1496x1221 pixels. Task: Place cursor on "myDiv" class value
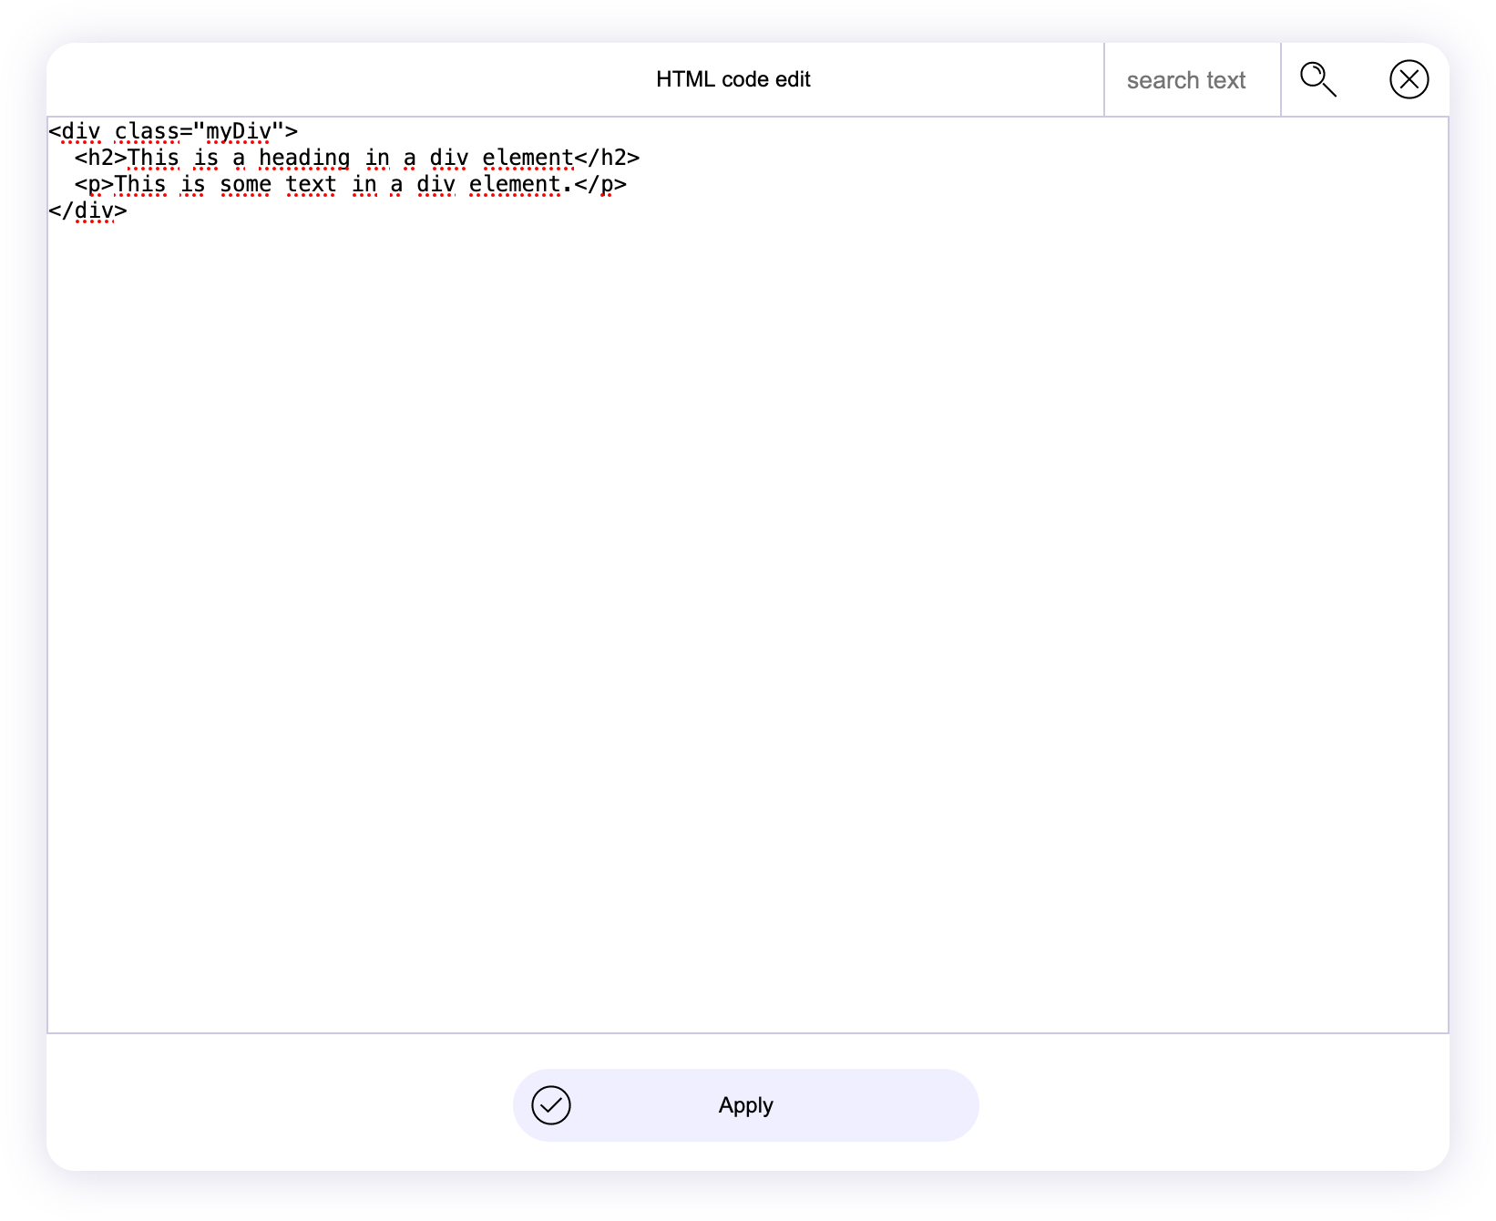[239, 132]
